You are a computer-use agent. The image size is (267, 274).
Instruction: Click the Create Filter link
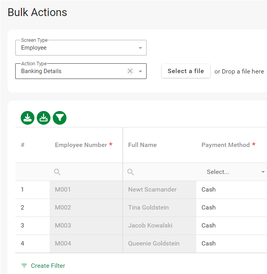[x=48, y=266]
